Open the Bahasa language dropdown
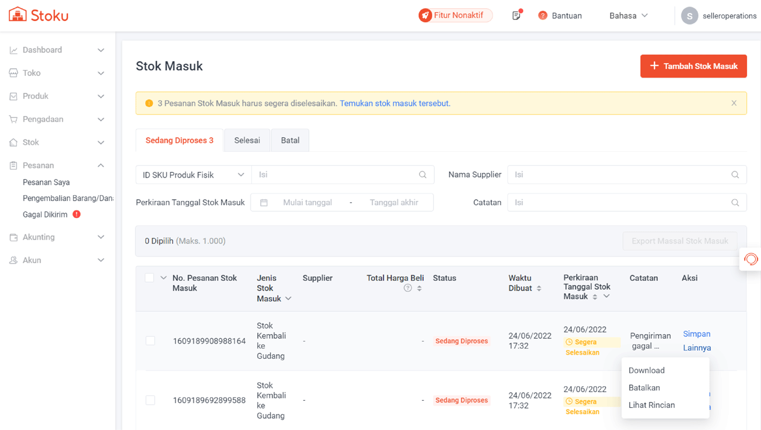The image size is (761, 430). (628, 16)
